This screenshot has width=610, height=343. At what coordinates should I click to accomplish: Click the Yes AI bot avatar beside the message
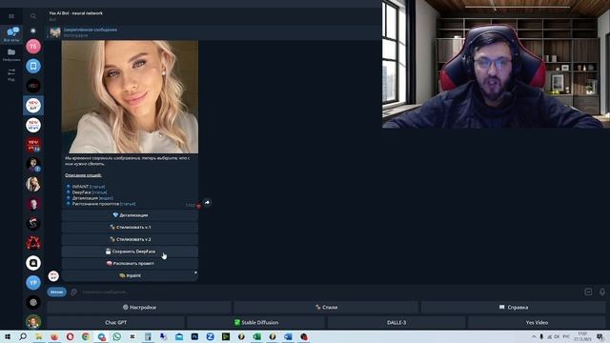coord(53,275)
